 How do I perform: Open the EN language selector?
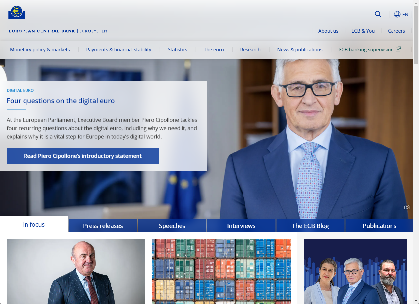405,14
